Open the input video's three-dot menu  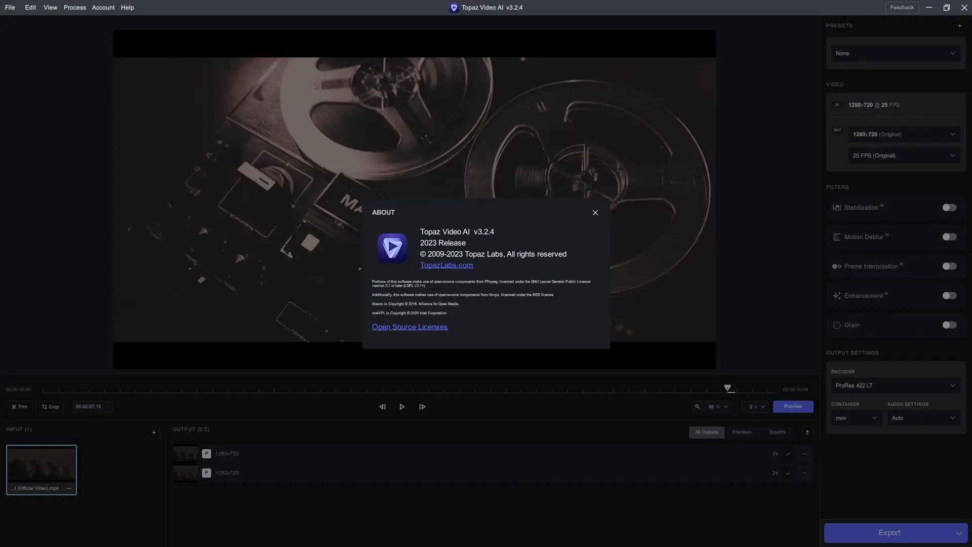point(69,488)
